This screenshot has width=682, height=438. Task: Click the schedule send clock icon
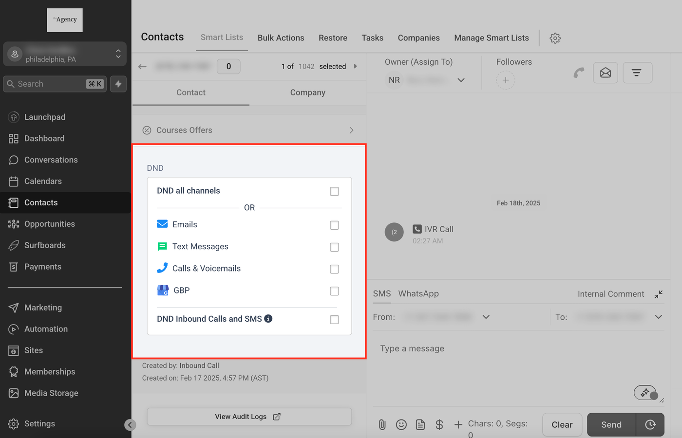point(650,425)
